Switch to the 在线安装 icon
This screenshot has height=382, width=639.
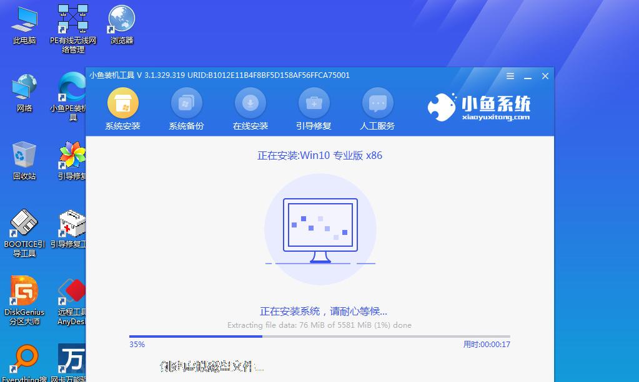250,103
